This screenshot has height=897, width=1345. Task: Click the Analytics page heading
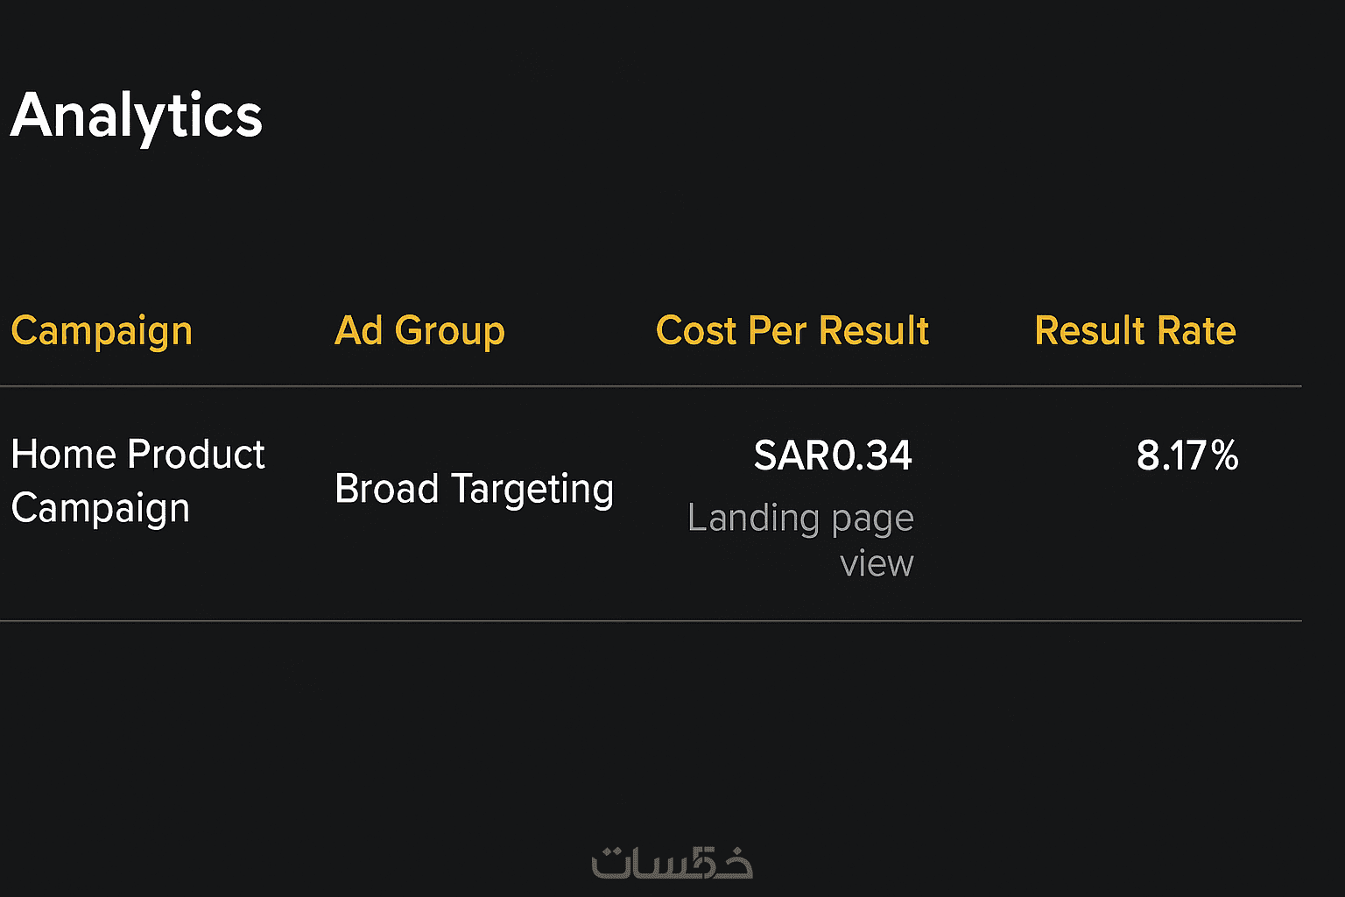[x=137, y=116]
